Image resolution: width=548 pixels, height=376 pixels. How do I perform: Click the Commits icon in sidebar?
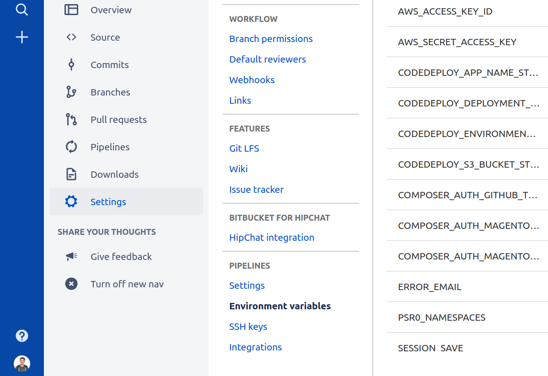pyautogui.click(x=71, y=65)
